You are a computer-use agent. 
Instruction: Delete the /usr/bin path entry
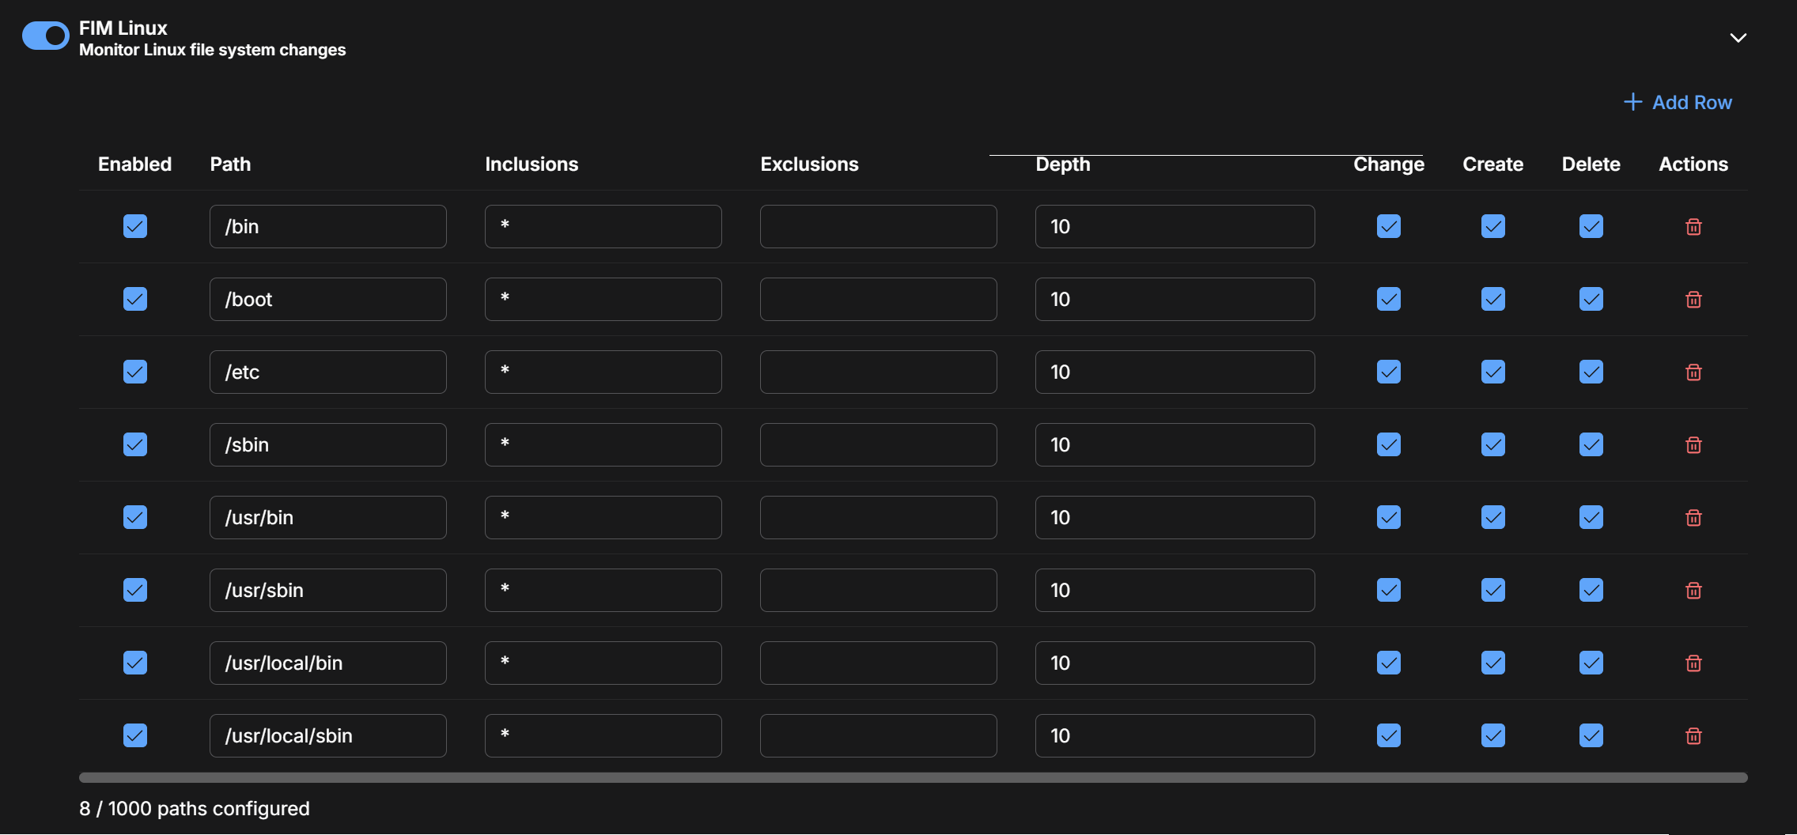coord(1693,518)
